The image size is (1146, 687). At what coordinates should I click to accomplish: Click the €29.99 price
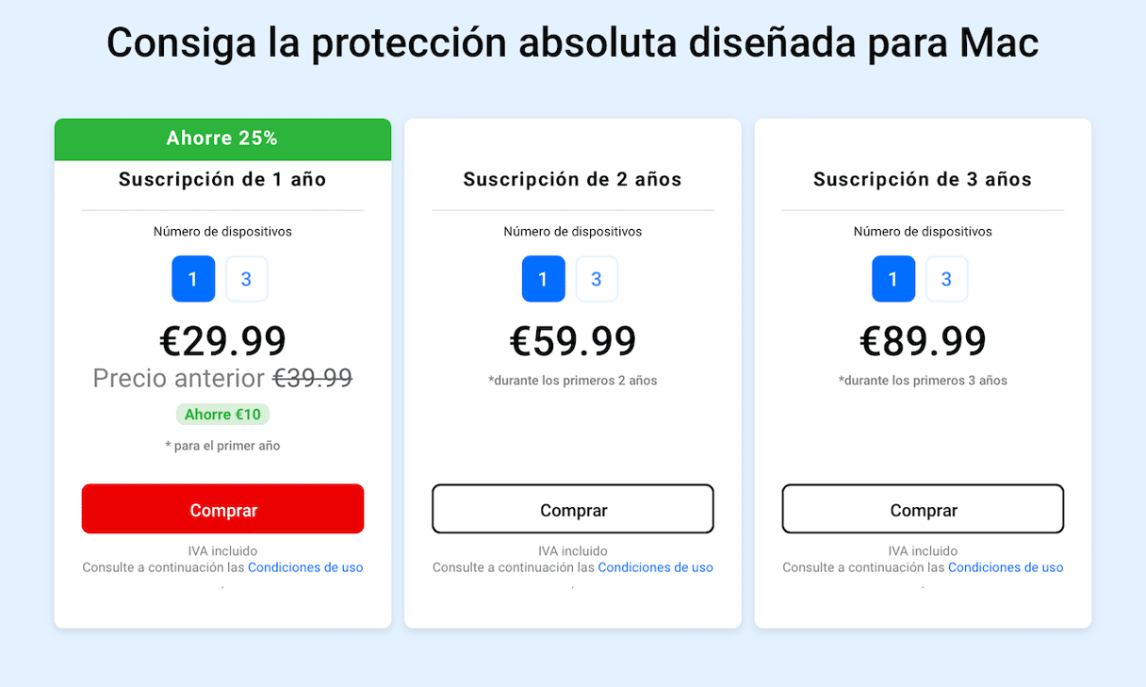222,341
